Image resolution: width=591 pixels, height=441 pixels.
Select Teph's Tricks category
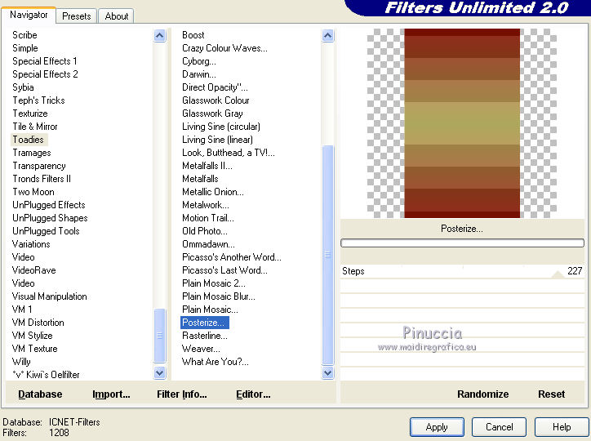pos(39,100)
